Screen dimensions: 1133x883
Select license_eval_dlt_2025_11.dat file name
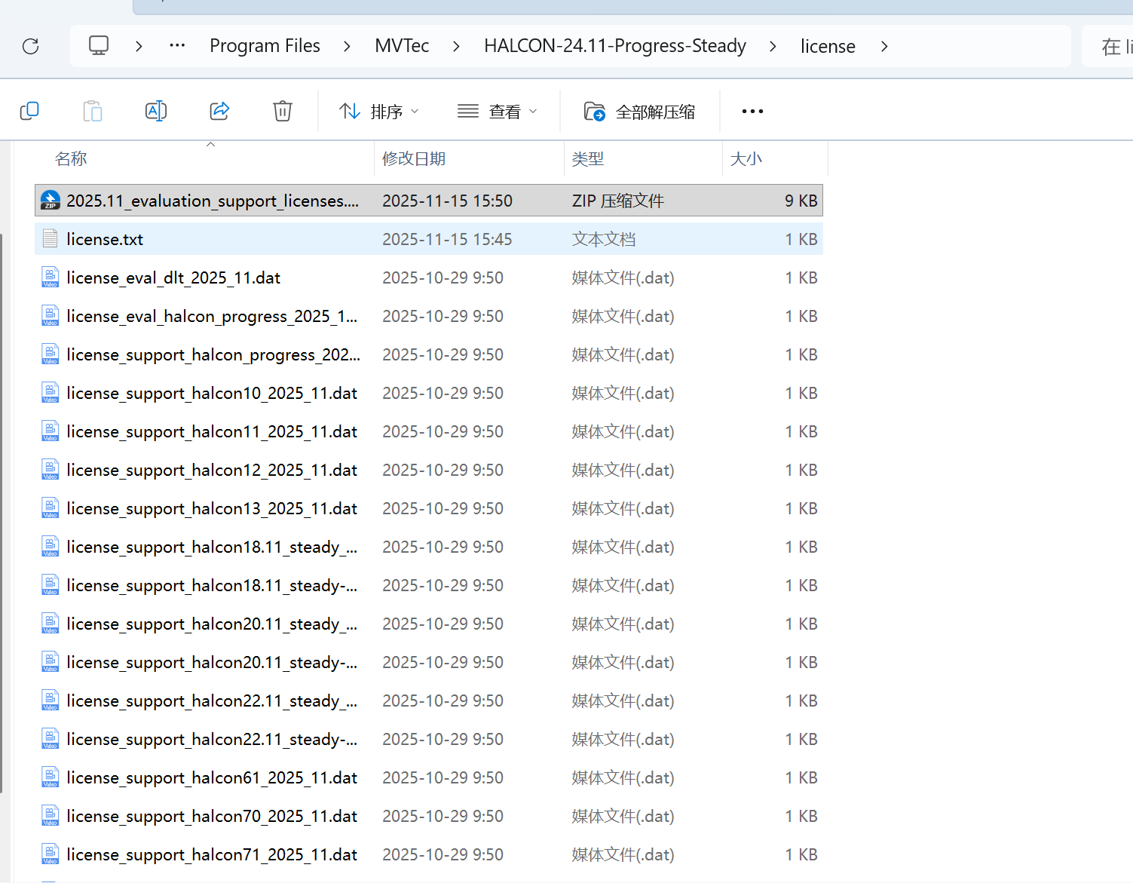click(173, 277)
